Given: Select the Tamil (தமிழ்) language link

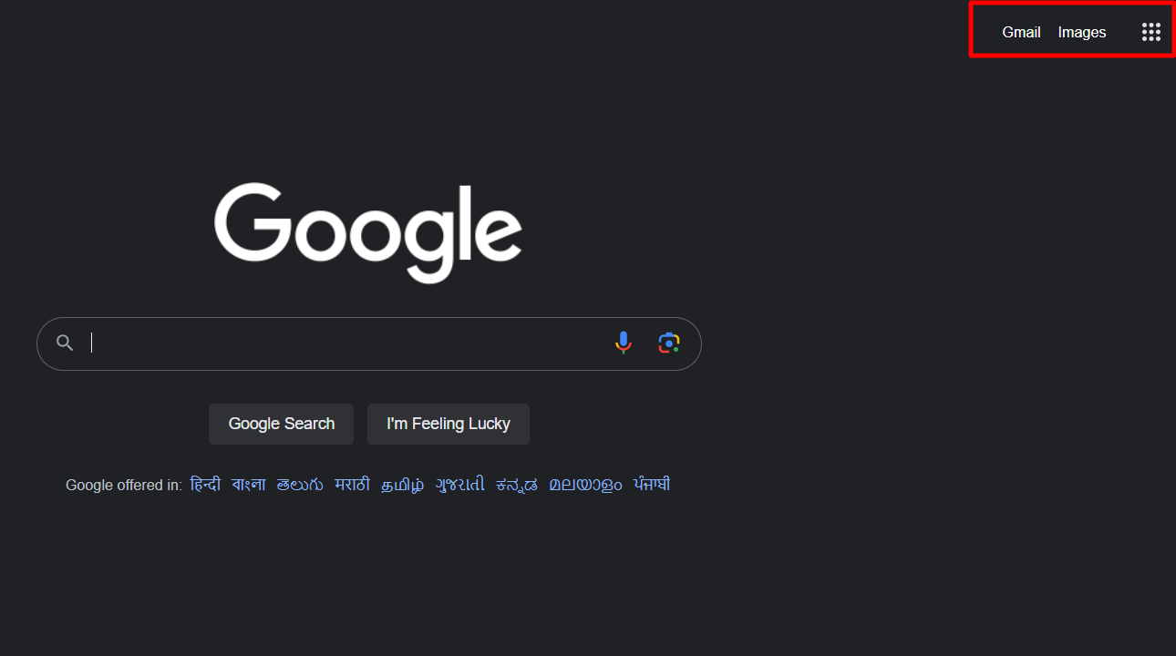Looking at the screenshot, I should pos(403,485).
